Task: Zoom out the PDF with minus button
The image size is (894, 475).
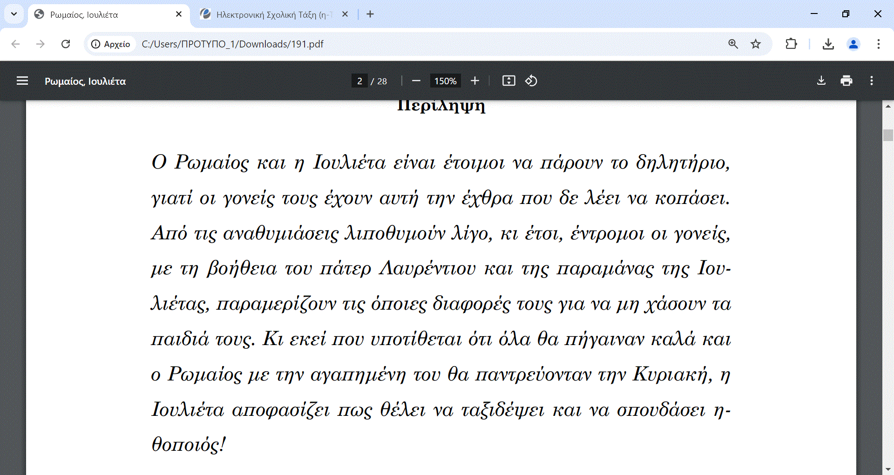Action: (416, 81)
